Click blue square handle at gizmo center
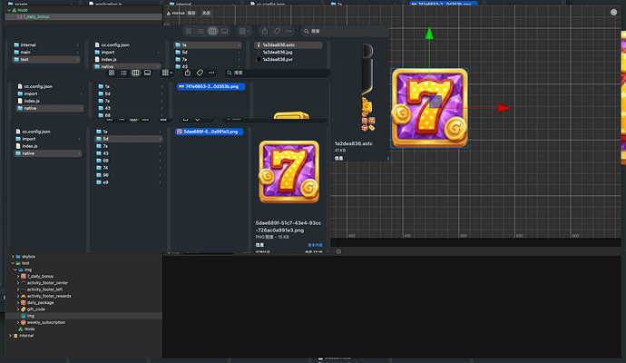 [x=435, y=102]
